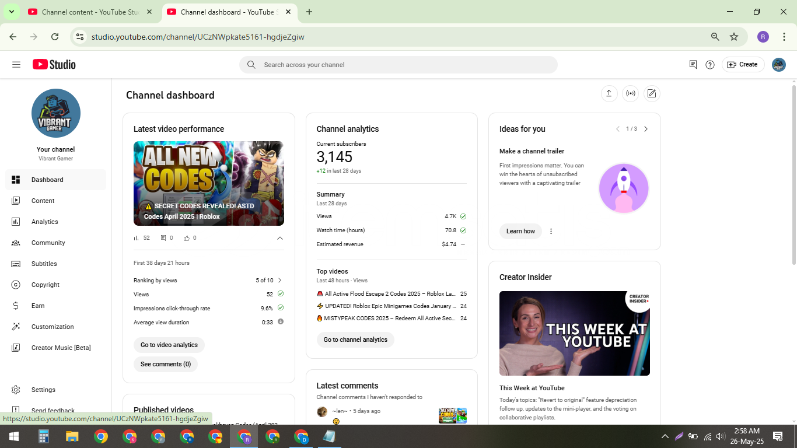Open the ALL NEW CODES video thumbnail
This screenshot has width=797, height=448.
209,183
